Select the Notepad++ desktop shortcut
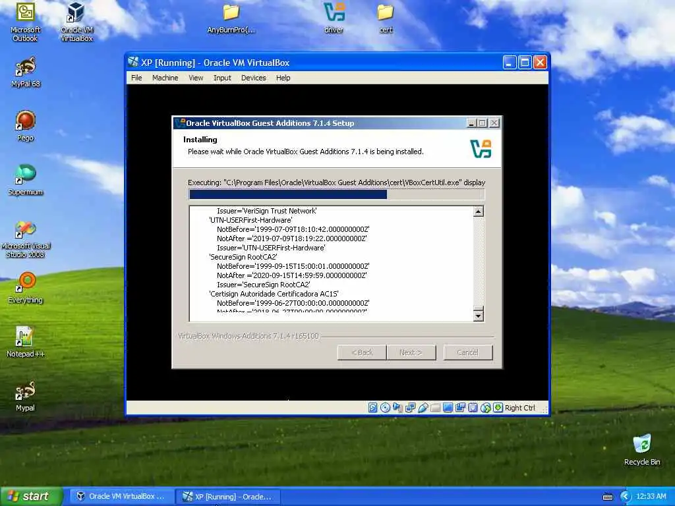 (26, 342)
